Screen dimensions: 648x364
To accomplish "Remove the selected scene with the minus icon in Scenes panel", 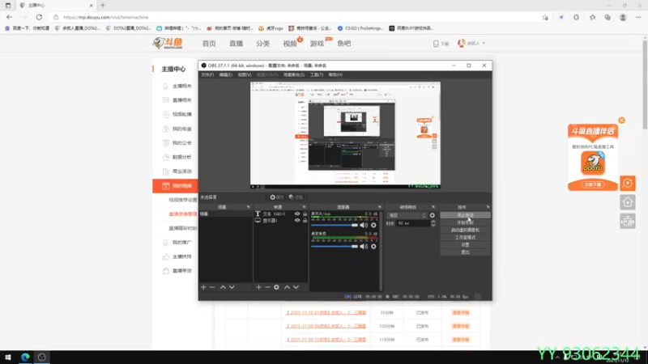I will [x=212, y=287].
